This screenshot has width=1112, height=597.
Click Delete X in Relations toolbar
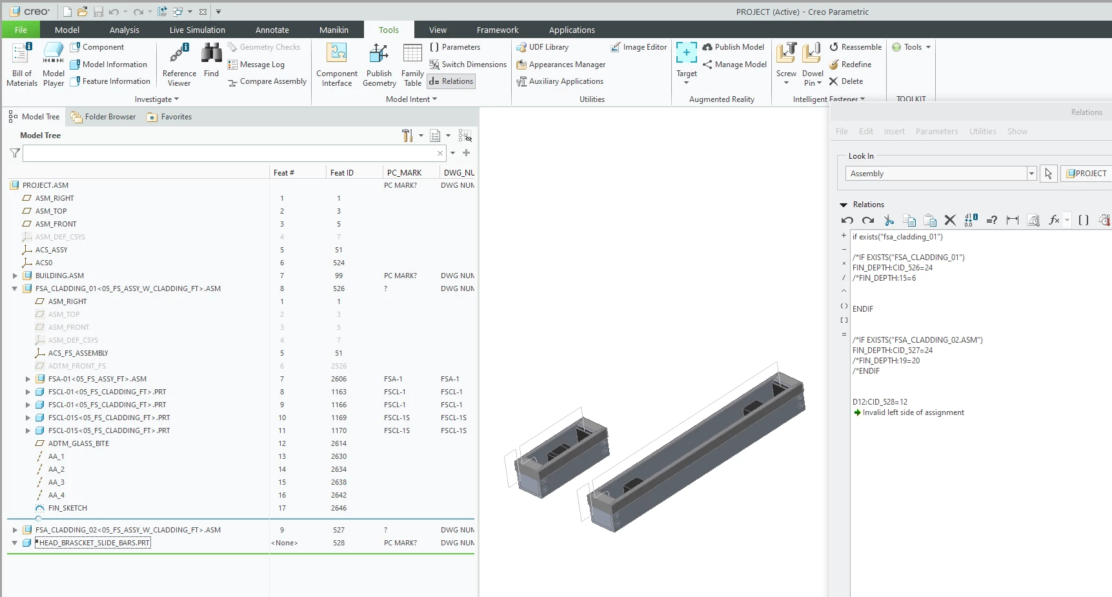coord(950,220)
